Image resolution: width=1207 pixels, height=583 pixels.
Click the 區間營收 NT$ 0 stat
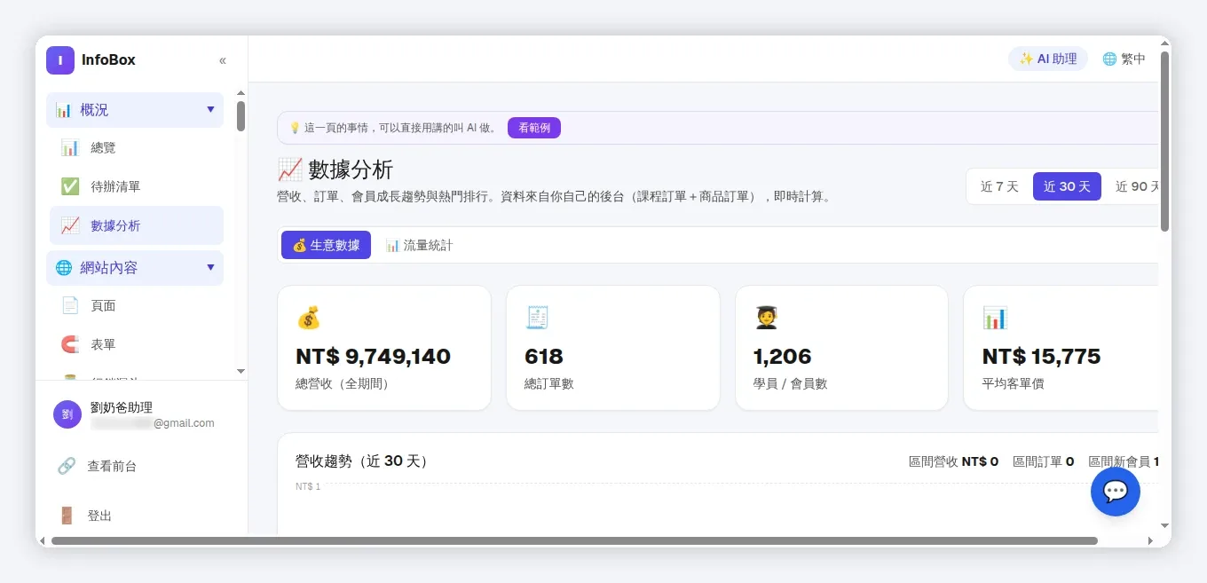953,461
